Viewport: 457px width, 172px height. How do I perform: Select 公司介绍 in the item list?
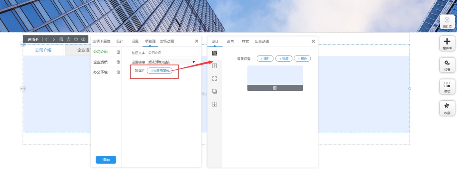pyautogui.click(x=101, y=52)
